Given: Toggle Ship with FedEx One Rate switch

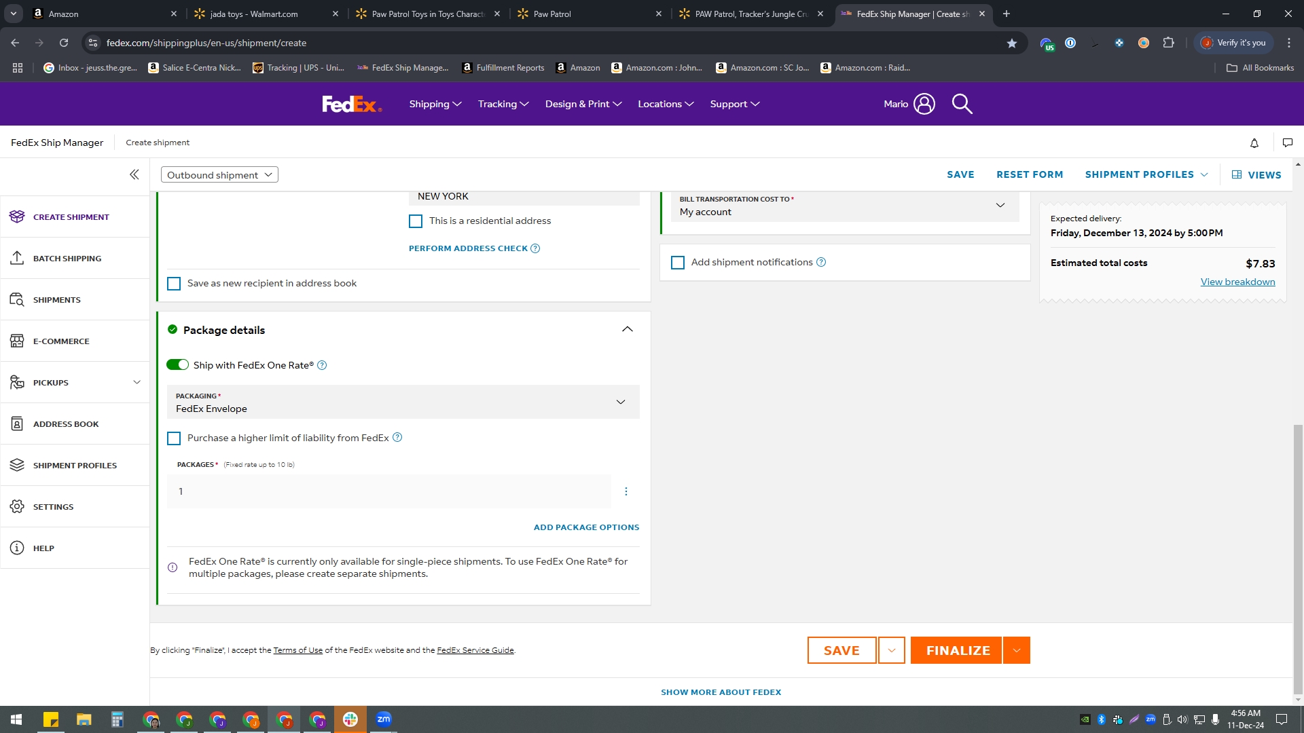Looking at the screenshot, I should tap(178, 365).
